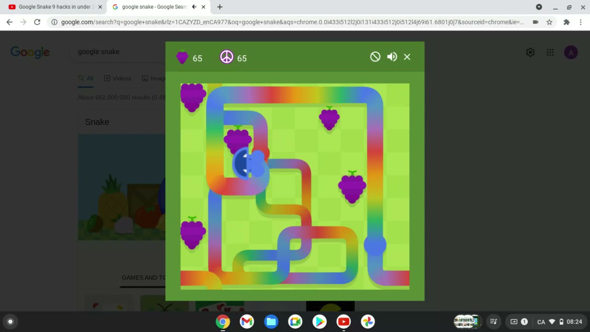590x332 pixels.
Task: Select the Videos results tab
Action: click(x=118, y=78)
